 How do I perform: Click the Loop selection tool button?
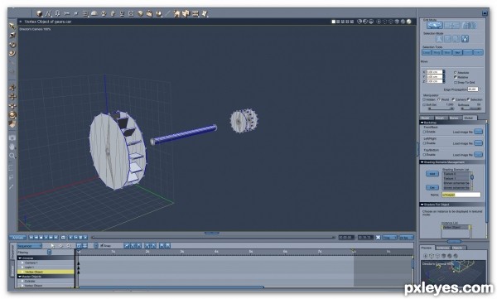(427, 52)
